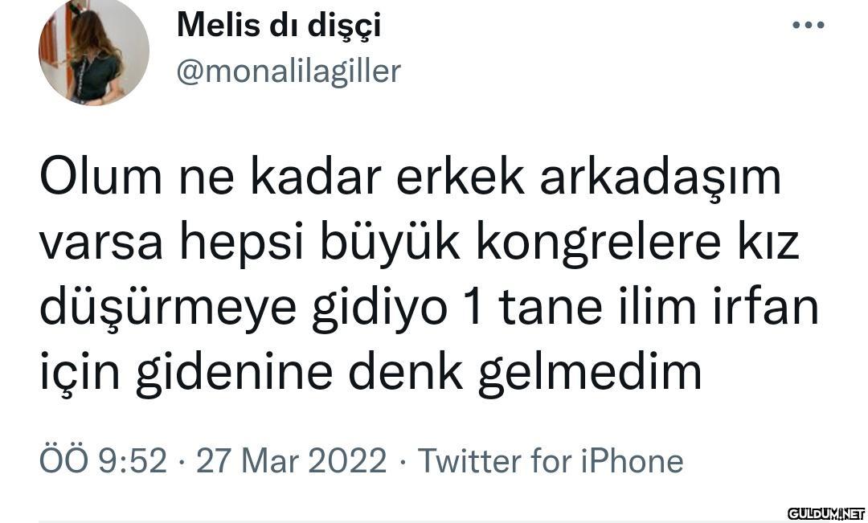Click the number "1" in the tweet text
The height and width of the screenshot is (523, 868).
[x=473, y=308]
